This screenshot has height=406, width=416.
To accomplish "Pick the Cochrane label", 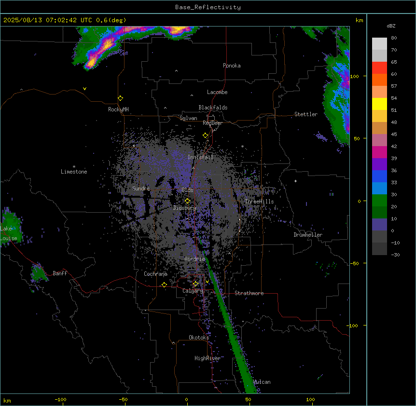I will (155, 274).
